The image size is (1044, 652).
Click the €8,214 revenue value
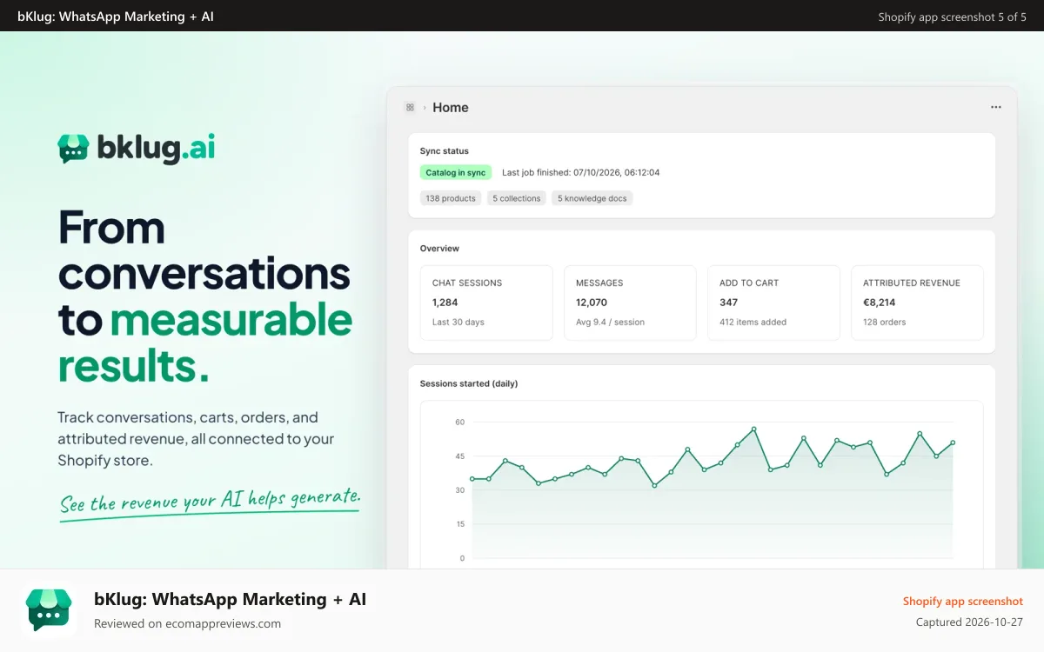[880, 303]
